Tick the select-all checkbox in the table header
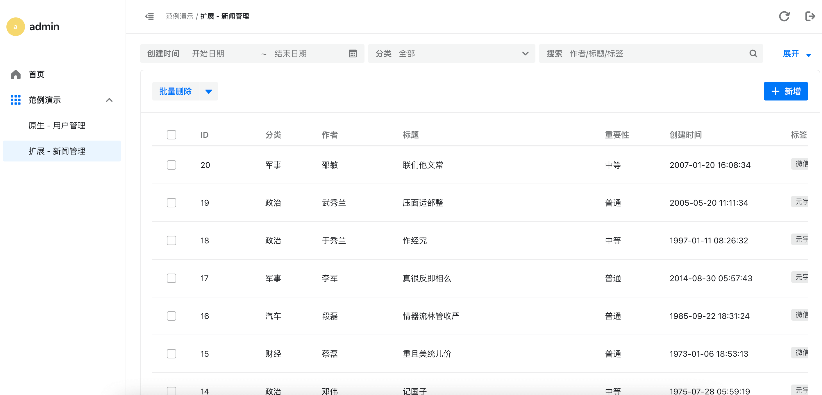Viewport: 822px width, 395px height. (171, 135)
